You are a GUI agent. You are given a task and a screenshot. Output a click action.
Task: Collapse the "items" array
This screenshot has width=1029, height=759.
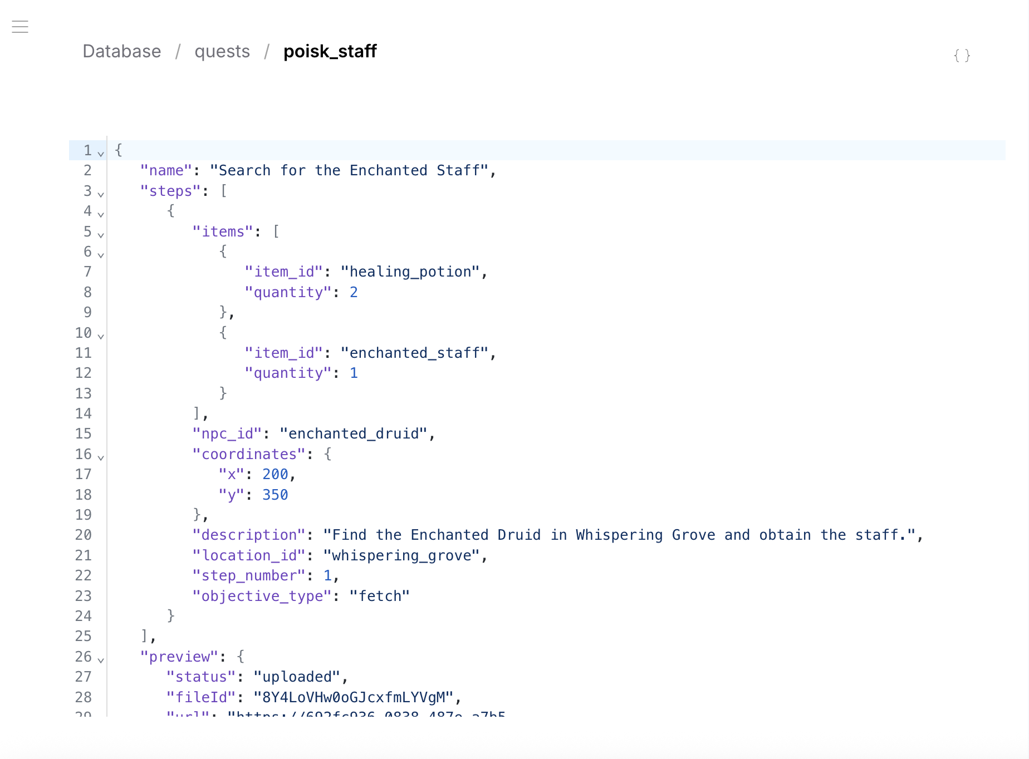[x=101, y=235]
